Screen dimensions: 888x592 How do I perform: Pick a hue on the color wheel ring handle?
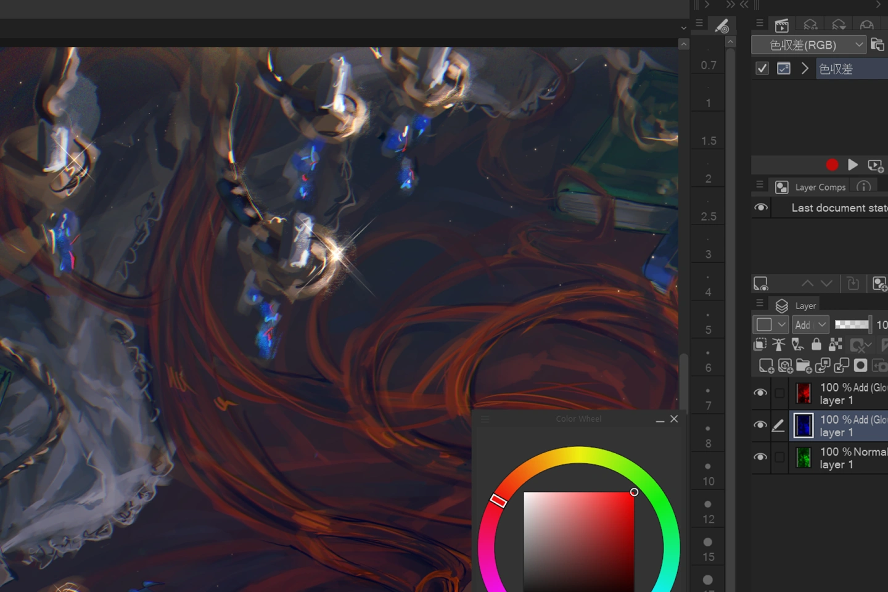pos(498,500)
